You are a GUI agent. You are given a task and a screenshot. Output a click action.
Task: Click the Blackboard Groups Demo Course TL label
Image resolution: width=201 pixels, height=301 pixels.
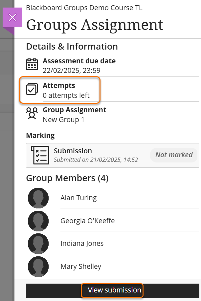point(84,8)
